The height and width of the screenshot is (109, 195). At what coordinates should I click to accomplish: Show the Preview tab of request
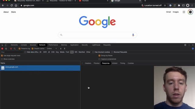[x=97, y=63]
